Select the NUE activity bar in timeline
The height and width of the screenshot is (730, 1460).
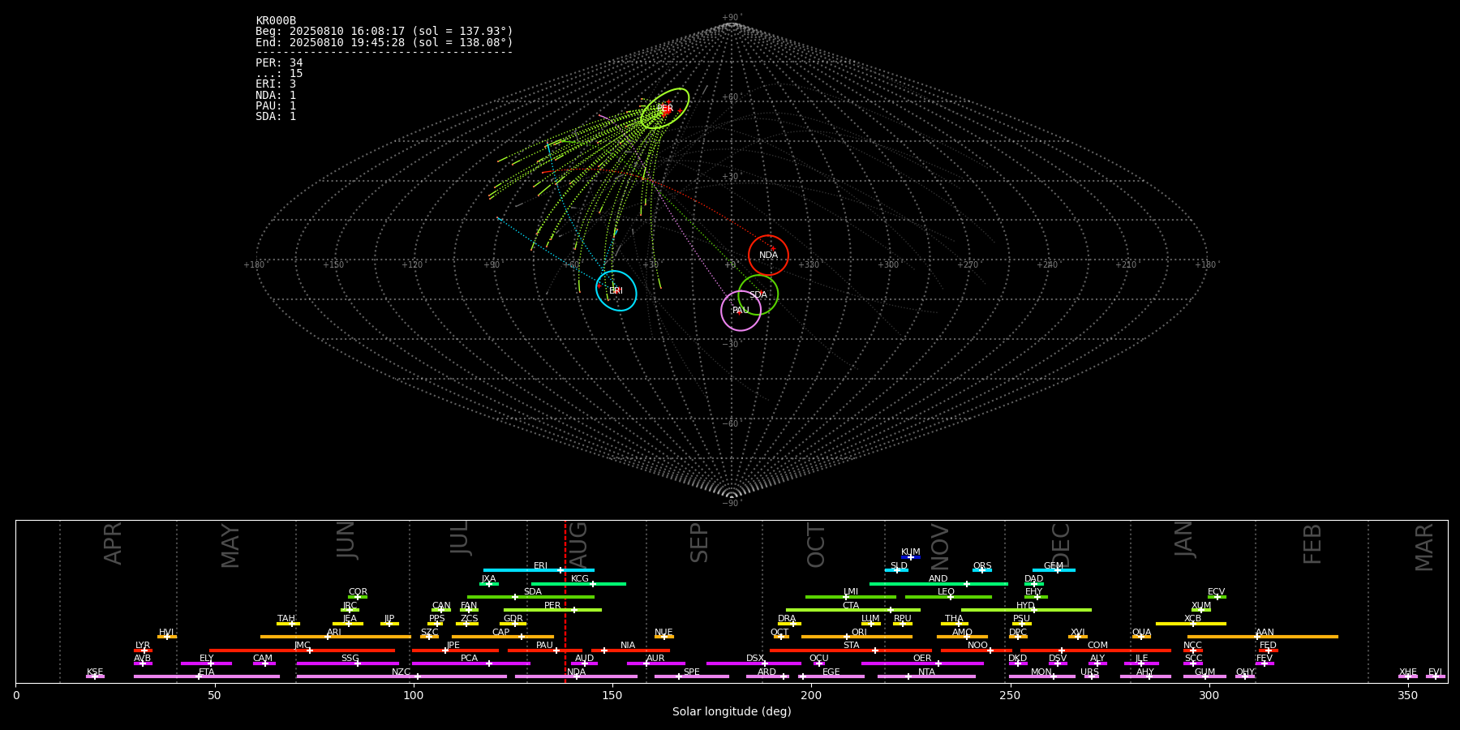(664, 637)
